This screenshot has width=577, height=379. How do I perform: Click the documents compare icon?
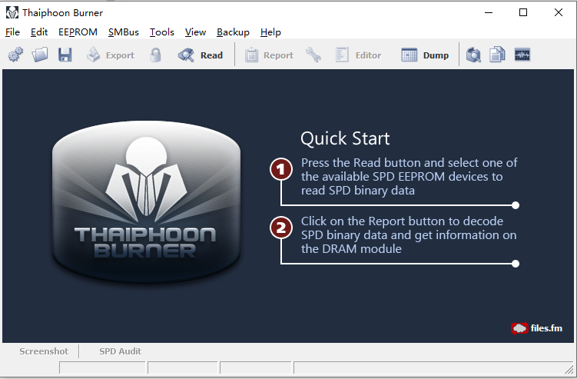497,55
